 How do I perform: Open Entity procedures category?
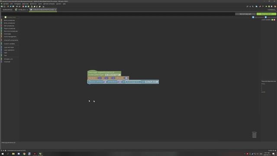pyautogui.click(x=10, y=23)
